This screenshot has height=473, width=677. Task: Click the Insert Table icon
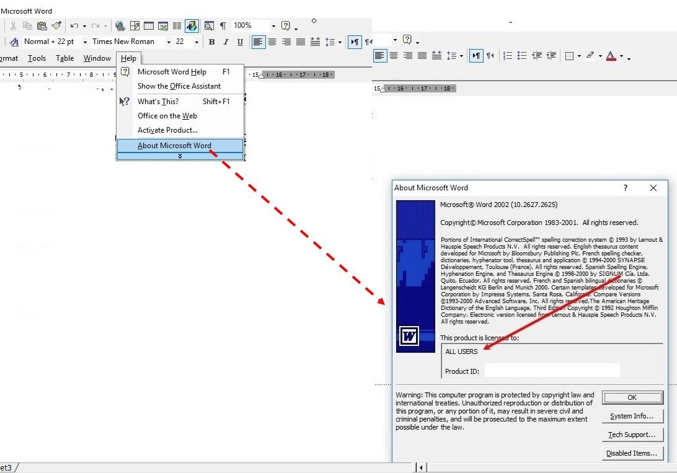149,26
